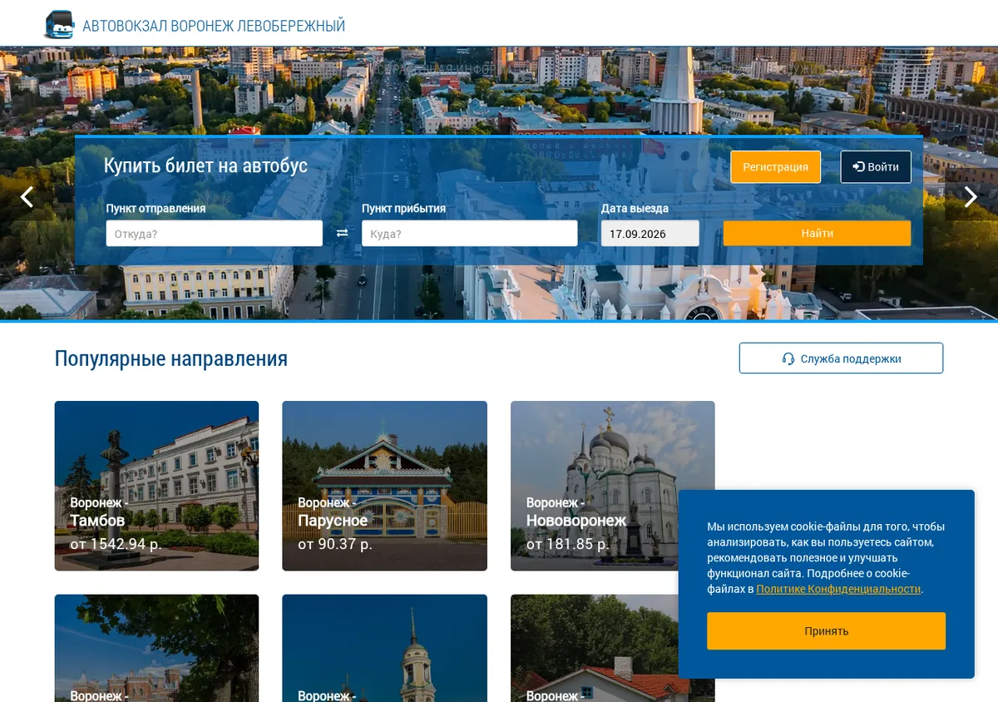The width and height of the screenshot is (998, 702).
Task: Click the Найти search button
Action: [x=817, y=234]
